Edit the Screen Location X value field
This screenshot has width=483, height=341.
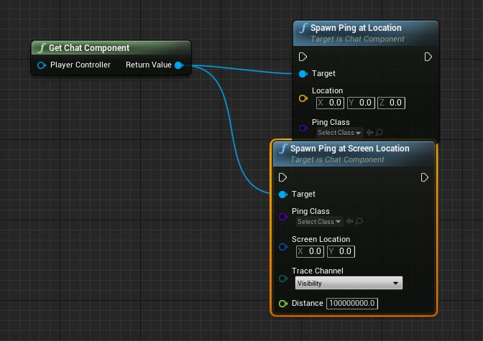pos(310,251)
